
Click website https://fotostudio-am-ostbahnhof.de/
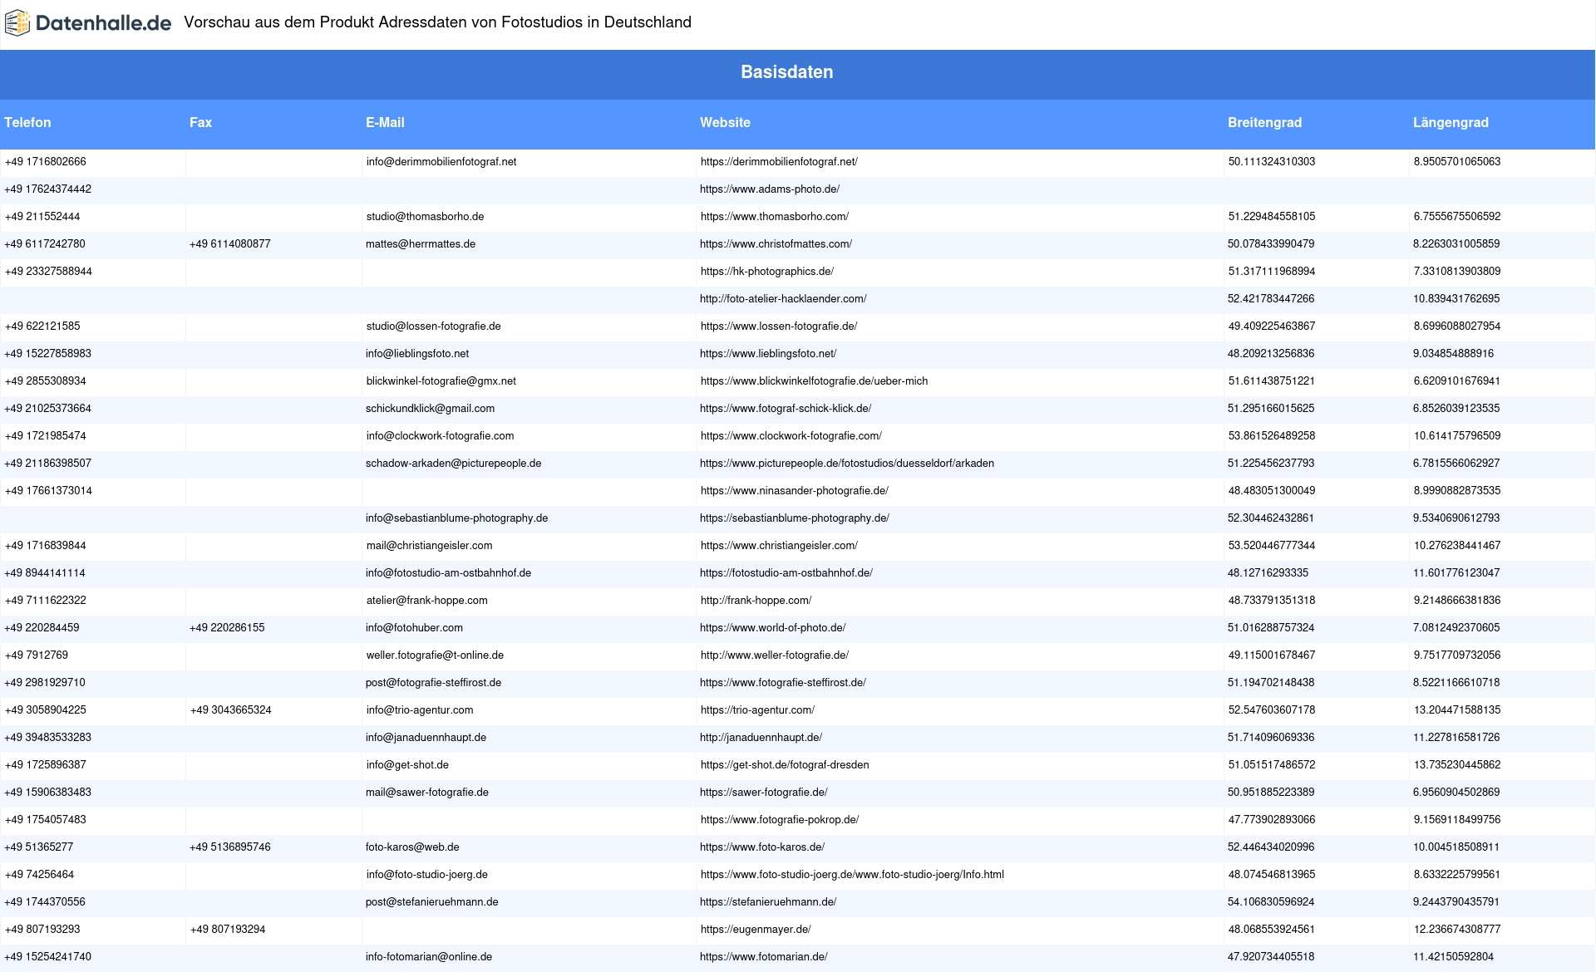(786, 573)
